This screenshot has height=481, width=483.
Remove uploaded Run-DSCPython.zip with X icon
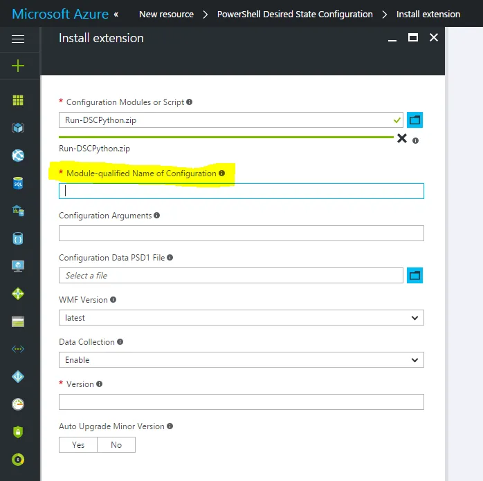tap(402, 138)
